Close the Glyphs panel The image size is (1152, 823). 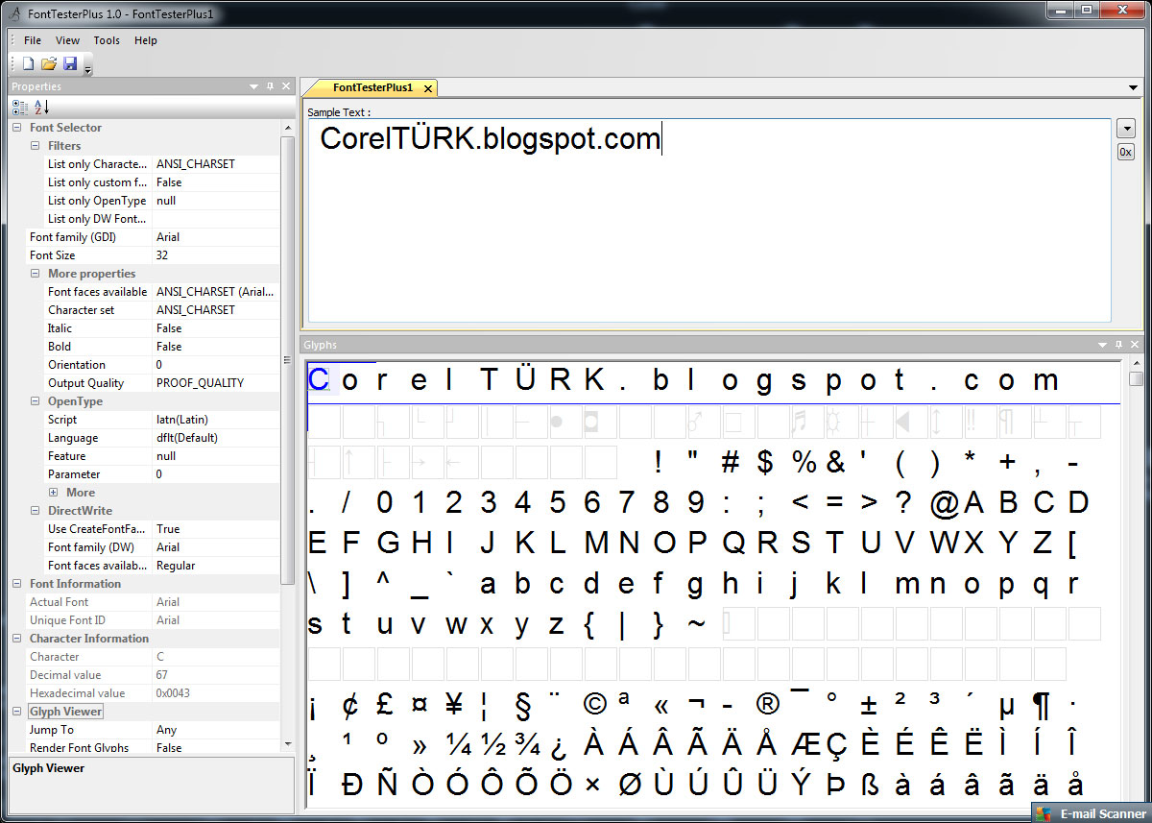click(x=1136, y=345)
